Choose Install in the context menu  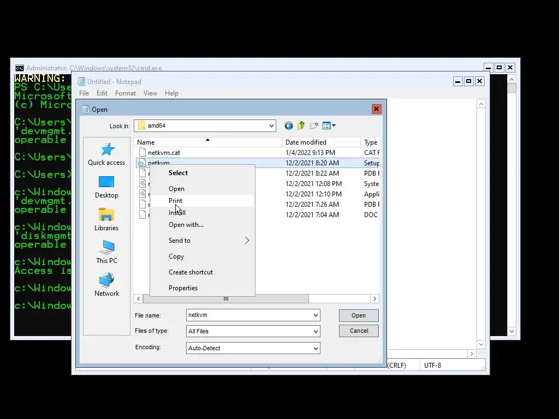point(202,213)
